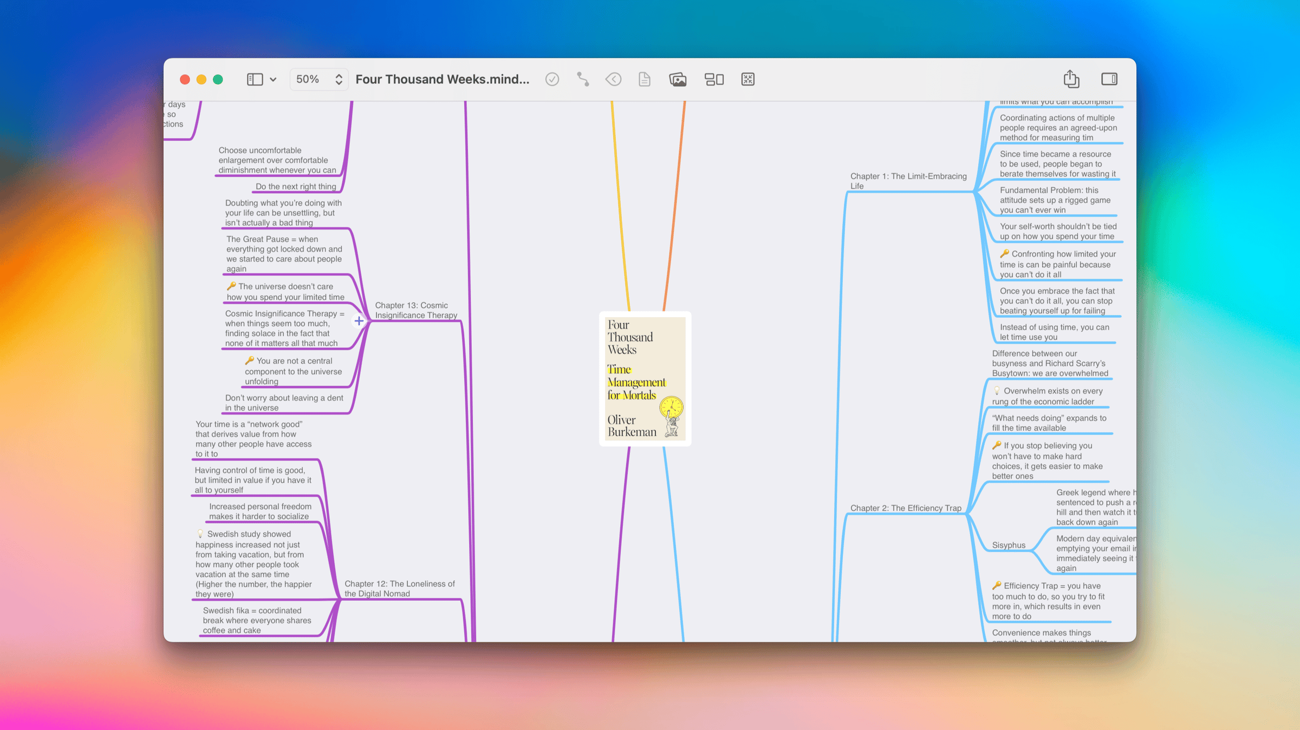Click the blue plus add-child button

click(359, 321)
